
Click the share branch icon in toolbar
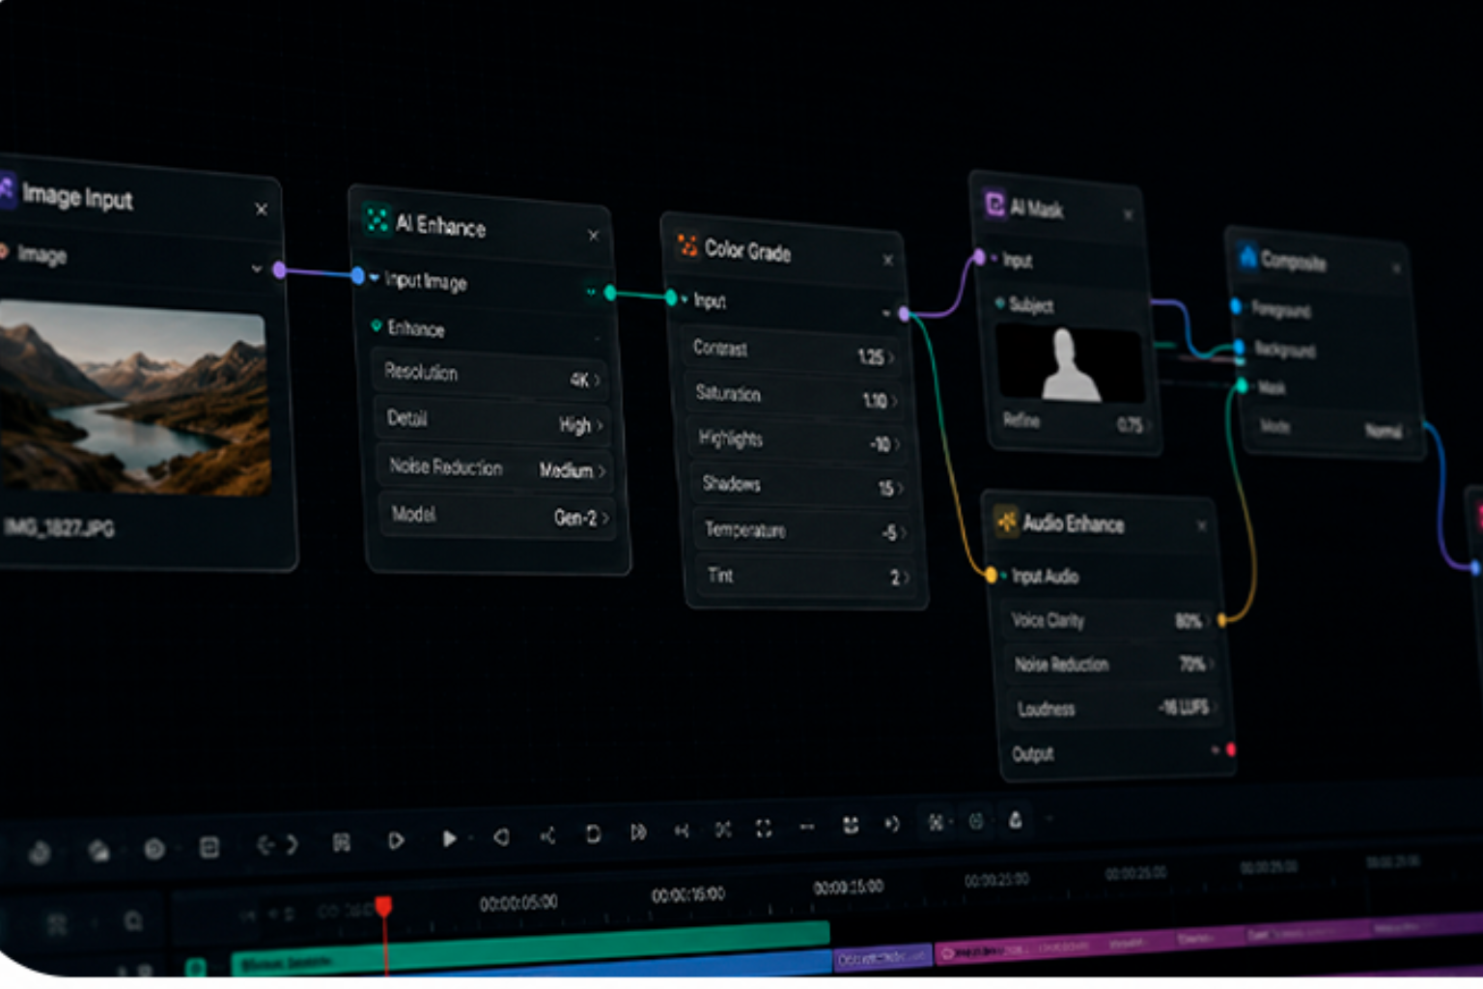point(547,835)
